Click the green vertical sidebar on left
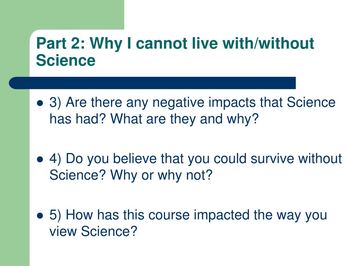Screen dimensions: 355x266 pos(15,172)
